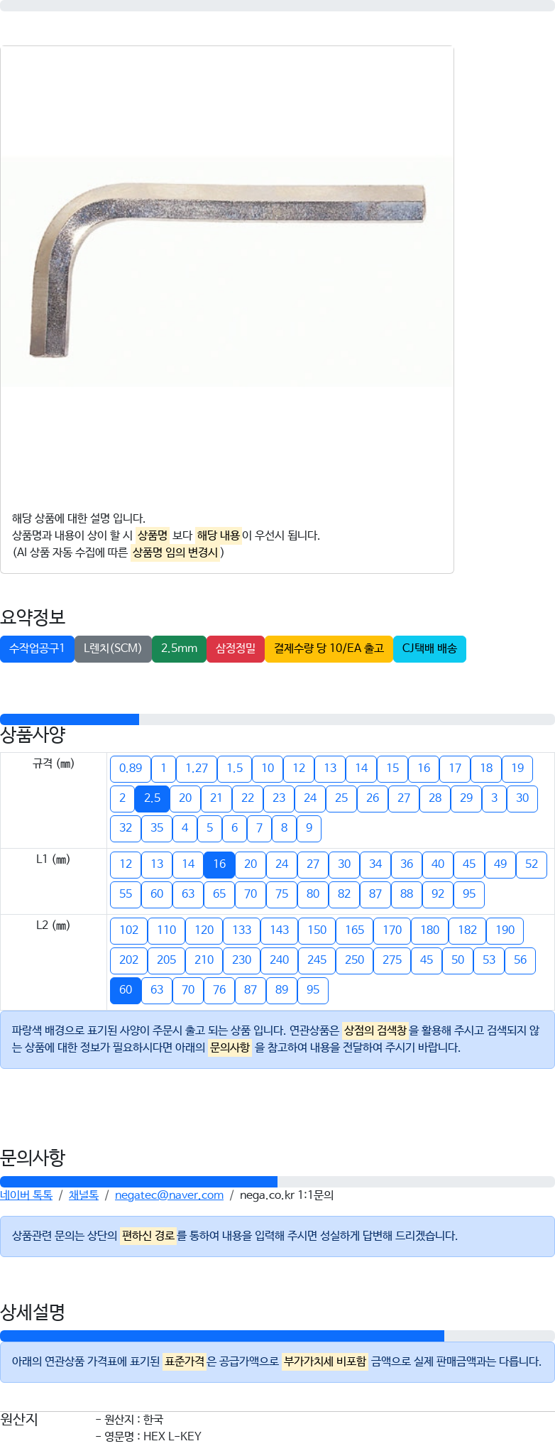Click the hex L-key product image

pos(227,271)
